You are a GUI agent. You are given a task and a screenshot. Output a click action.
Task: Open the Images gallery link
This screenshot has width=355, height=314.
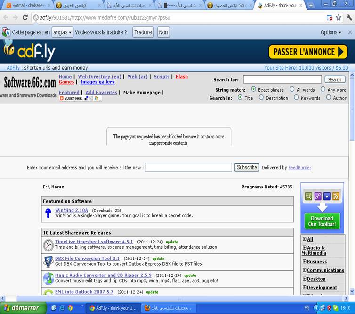pos(97,82)
